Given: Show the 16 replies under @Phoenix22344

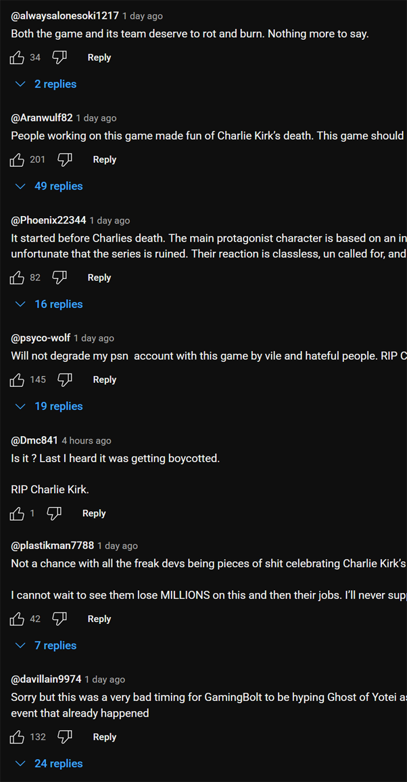Looking at the screenshot, I should coord(49,304).
